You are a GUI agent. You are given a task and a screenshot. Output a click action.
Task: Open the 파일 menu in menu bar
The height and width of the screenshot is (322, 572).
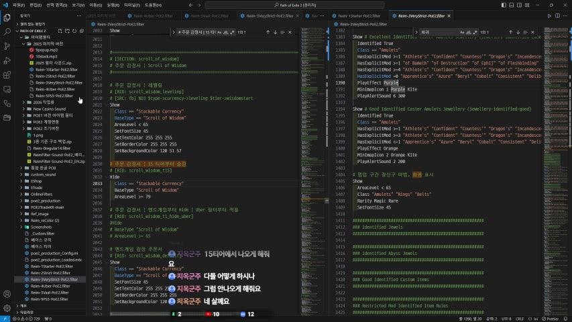tap(17, 5)
